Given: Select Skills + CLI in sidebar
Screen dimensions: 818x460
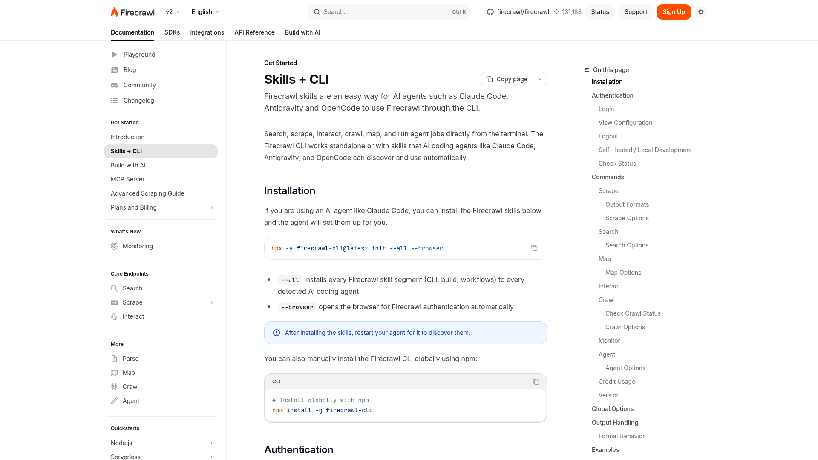Looking at the screenshot, I should pyautogui.click(x=161, y=151).
